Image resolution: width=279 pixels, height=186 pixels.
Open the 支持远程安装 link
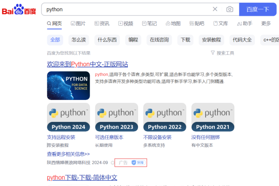(x=61, y=137)
